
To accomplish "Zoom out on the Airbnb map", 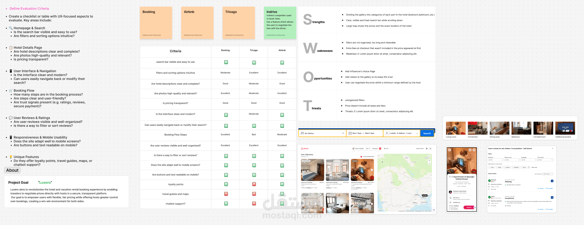I will point(429,163).
